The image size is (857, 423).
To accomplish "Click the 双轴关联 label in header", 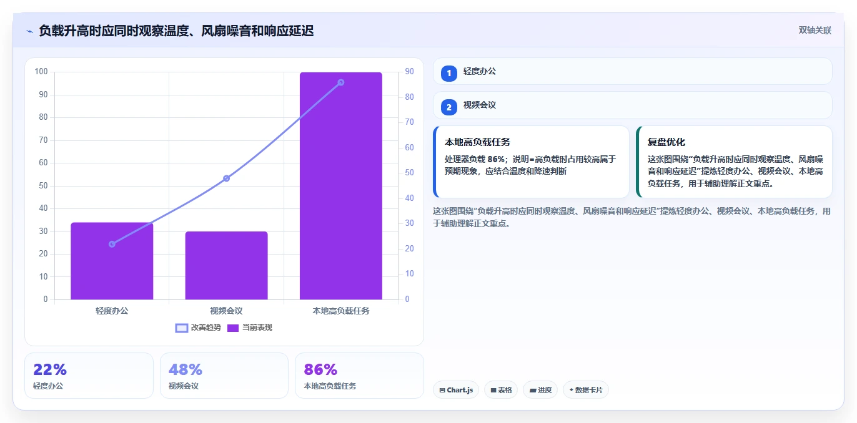I will pos(815,31).
